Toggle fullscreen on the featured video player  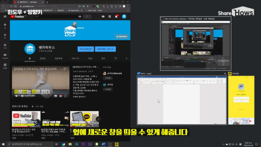tap(65, 96)
